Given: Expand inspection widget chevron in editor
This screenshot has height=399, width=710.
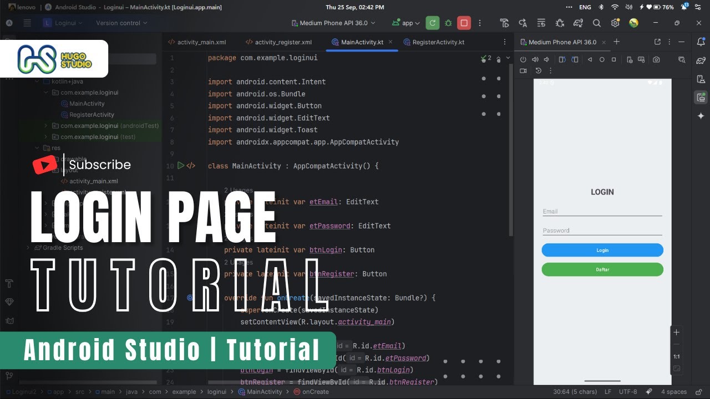Looking at the screenshot, I should point(507,58).
